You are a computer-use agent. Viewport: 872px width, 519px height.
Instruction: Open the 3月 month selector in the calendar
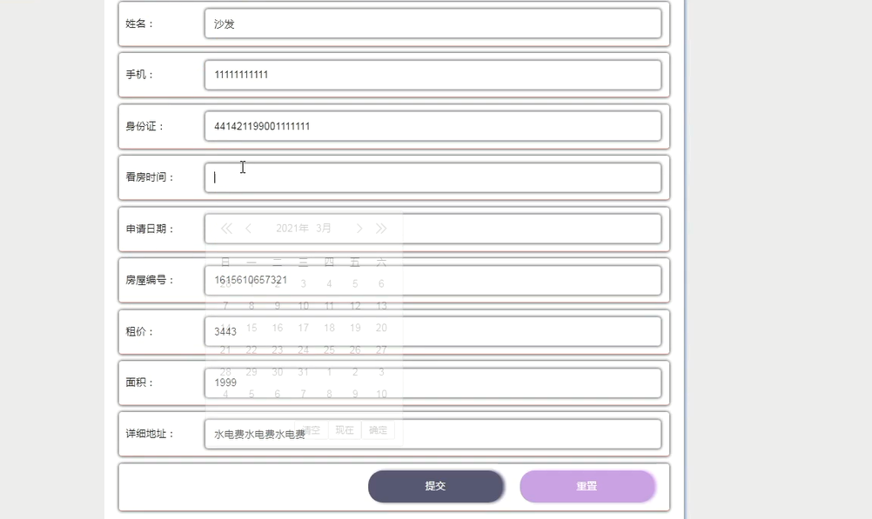tap(324, 228)
